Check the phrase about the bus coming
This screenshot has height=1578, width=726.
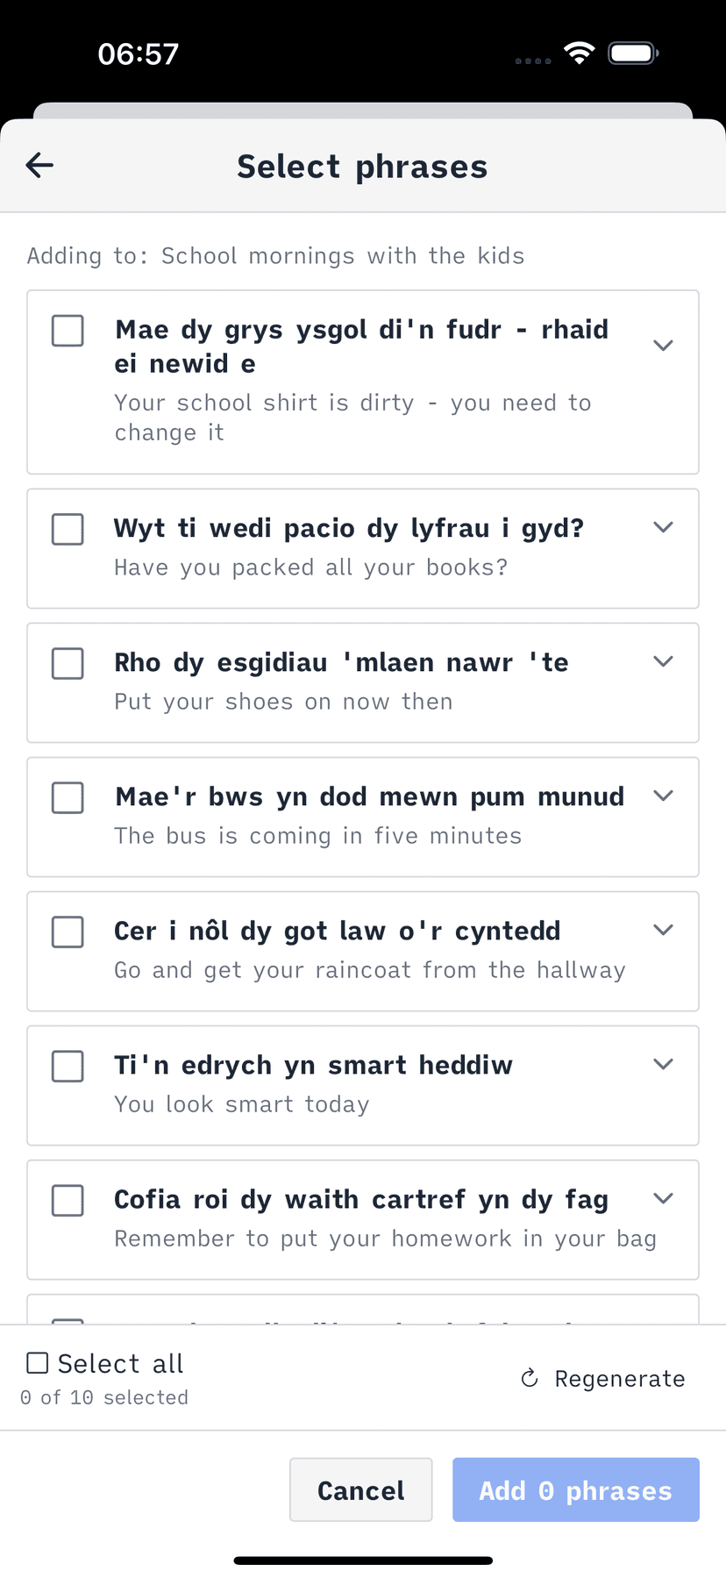click(68, 798)
